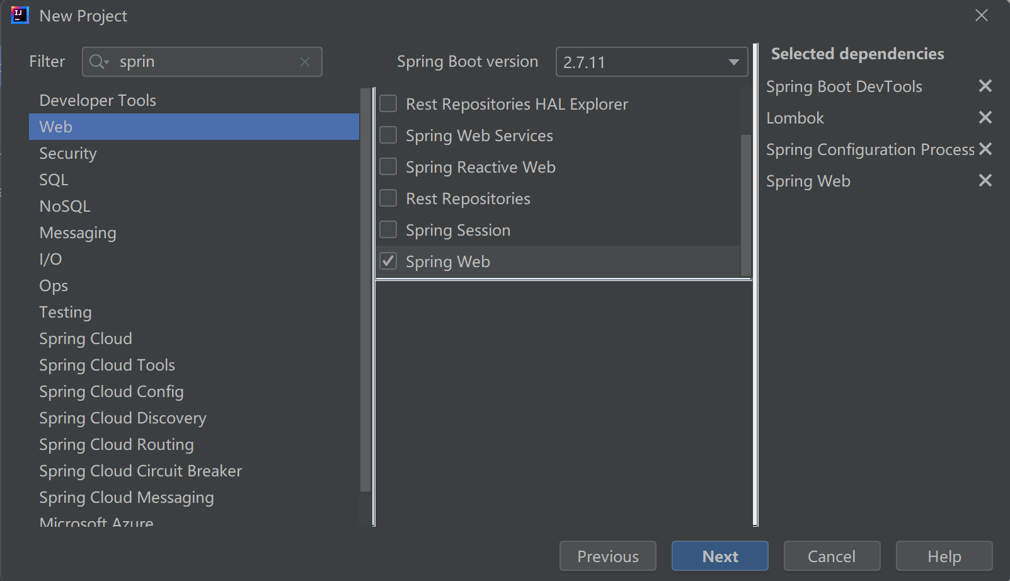Uncheck the Spring Web checkbox
This screenshot has width=1010, height=581.
[388, 261]
